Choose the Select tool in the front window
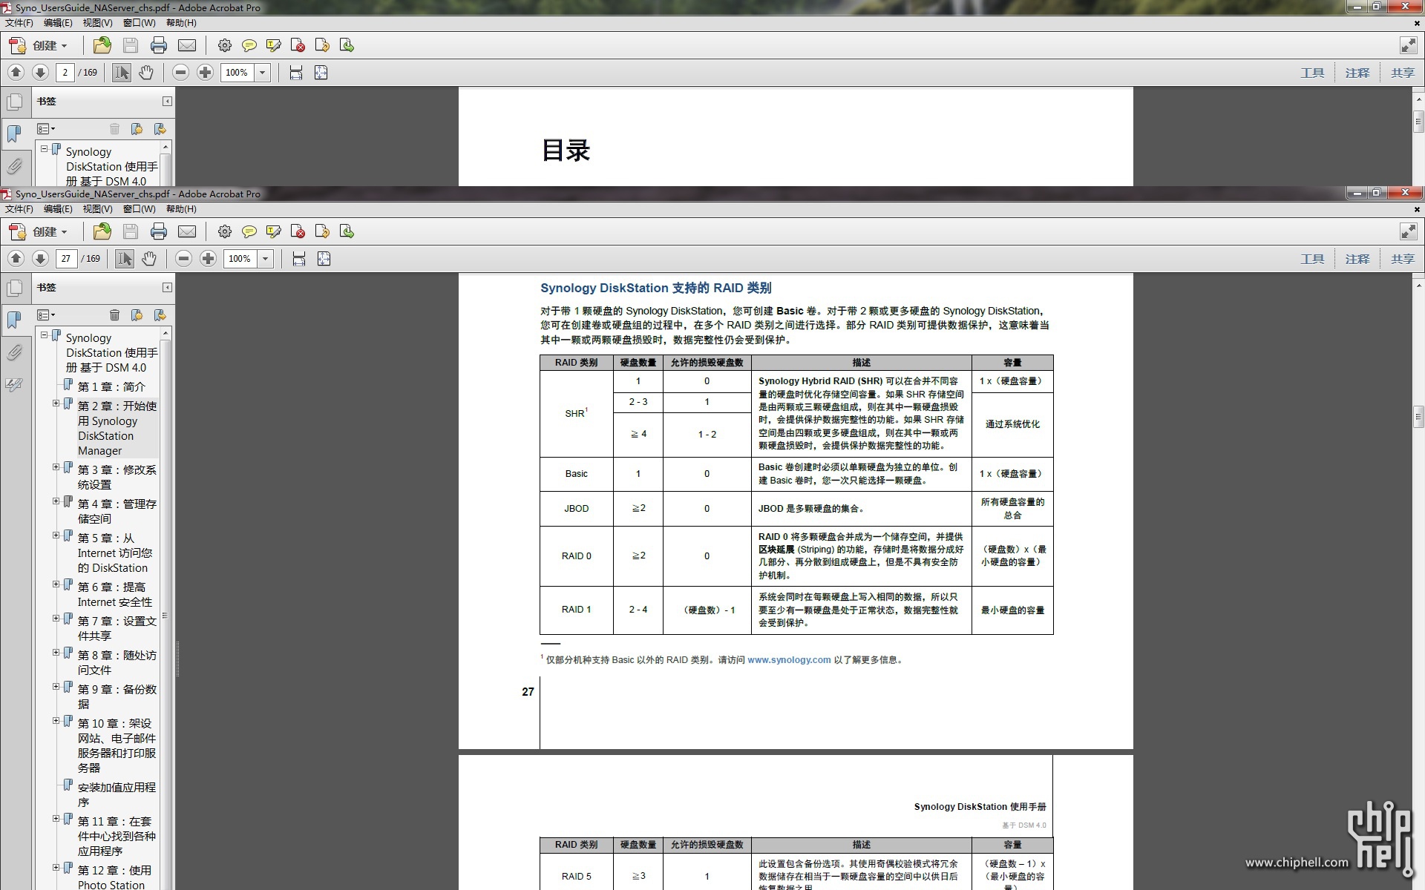The width and height of the screenshot is (1425, 890). click(125, 259)
